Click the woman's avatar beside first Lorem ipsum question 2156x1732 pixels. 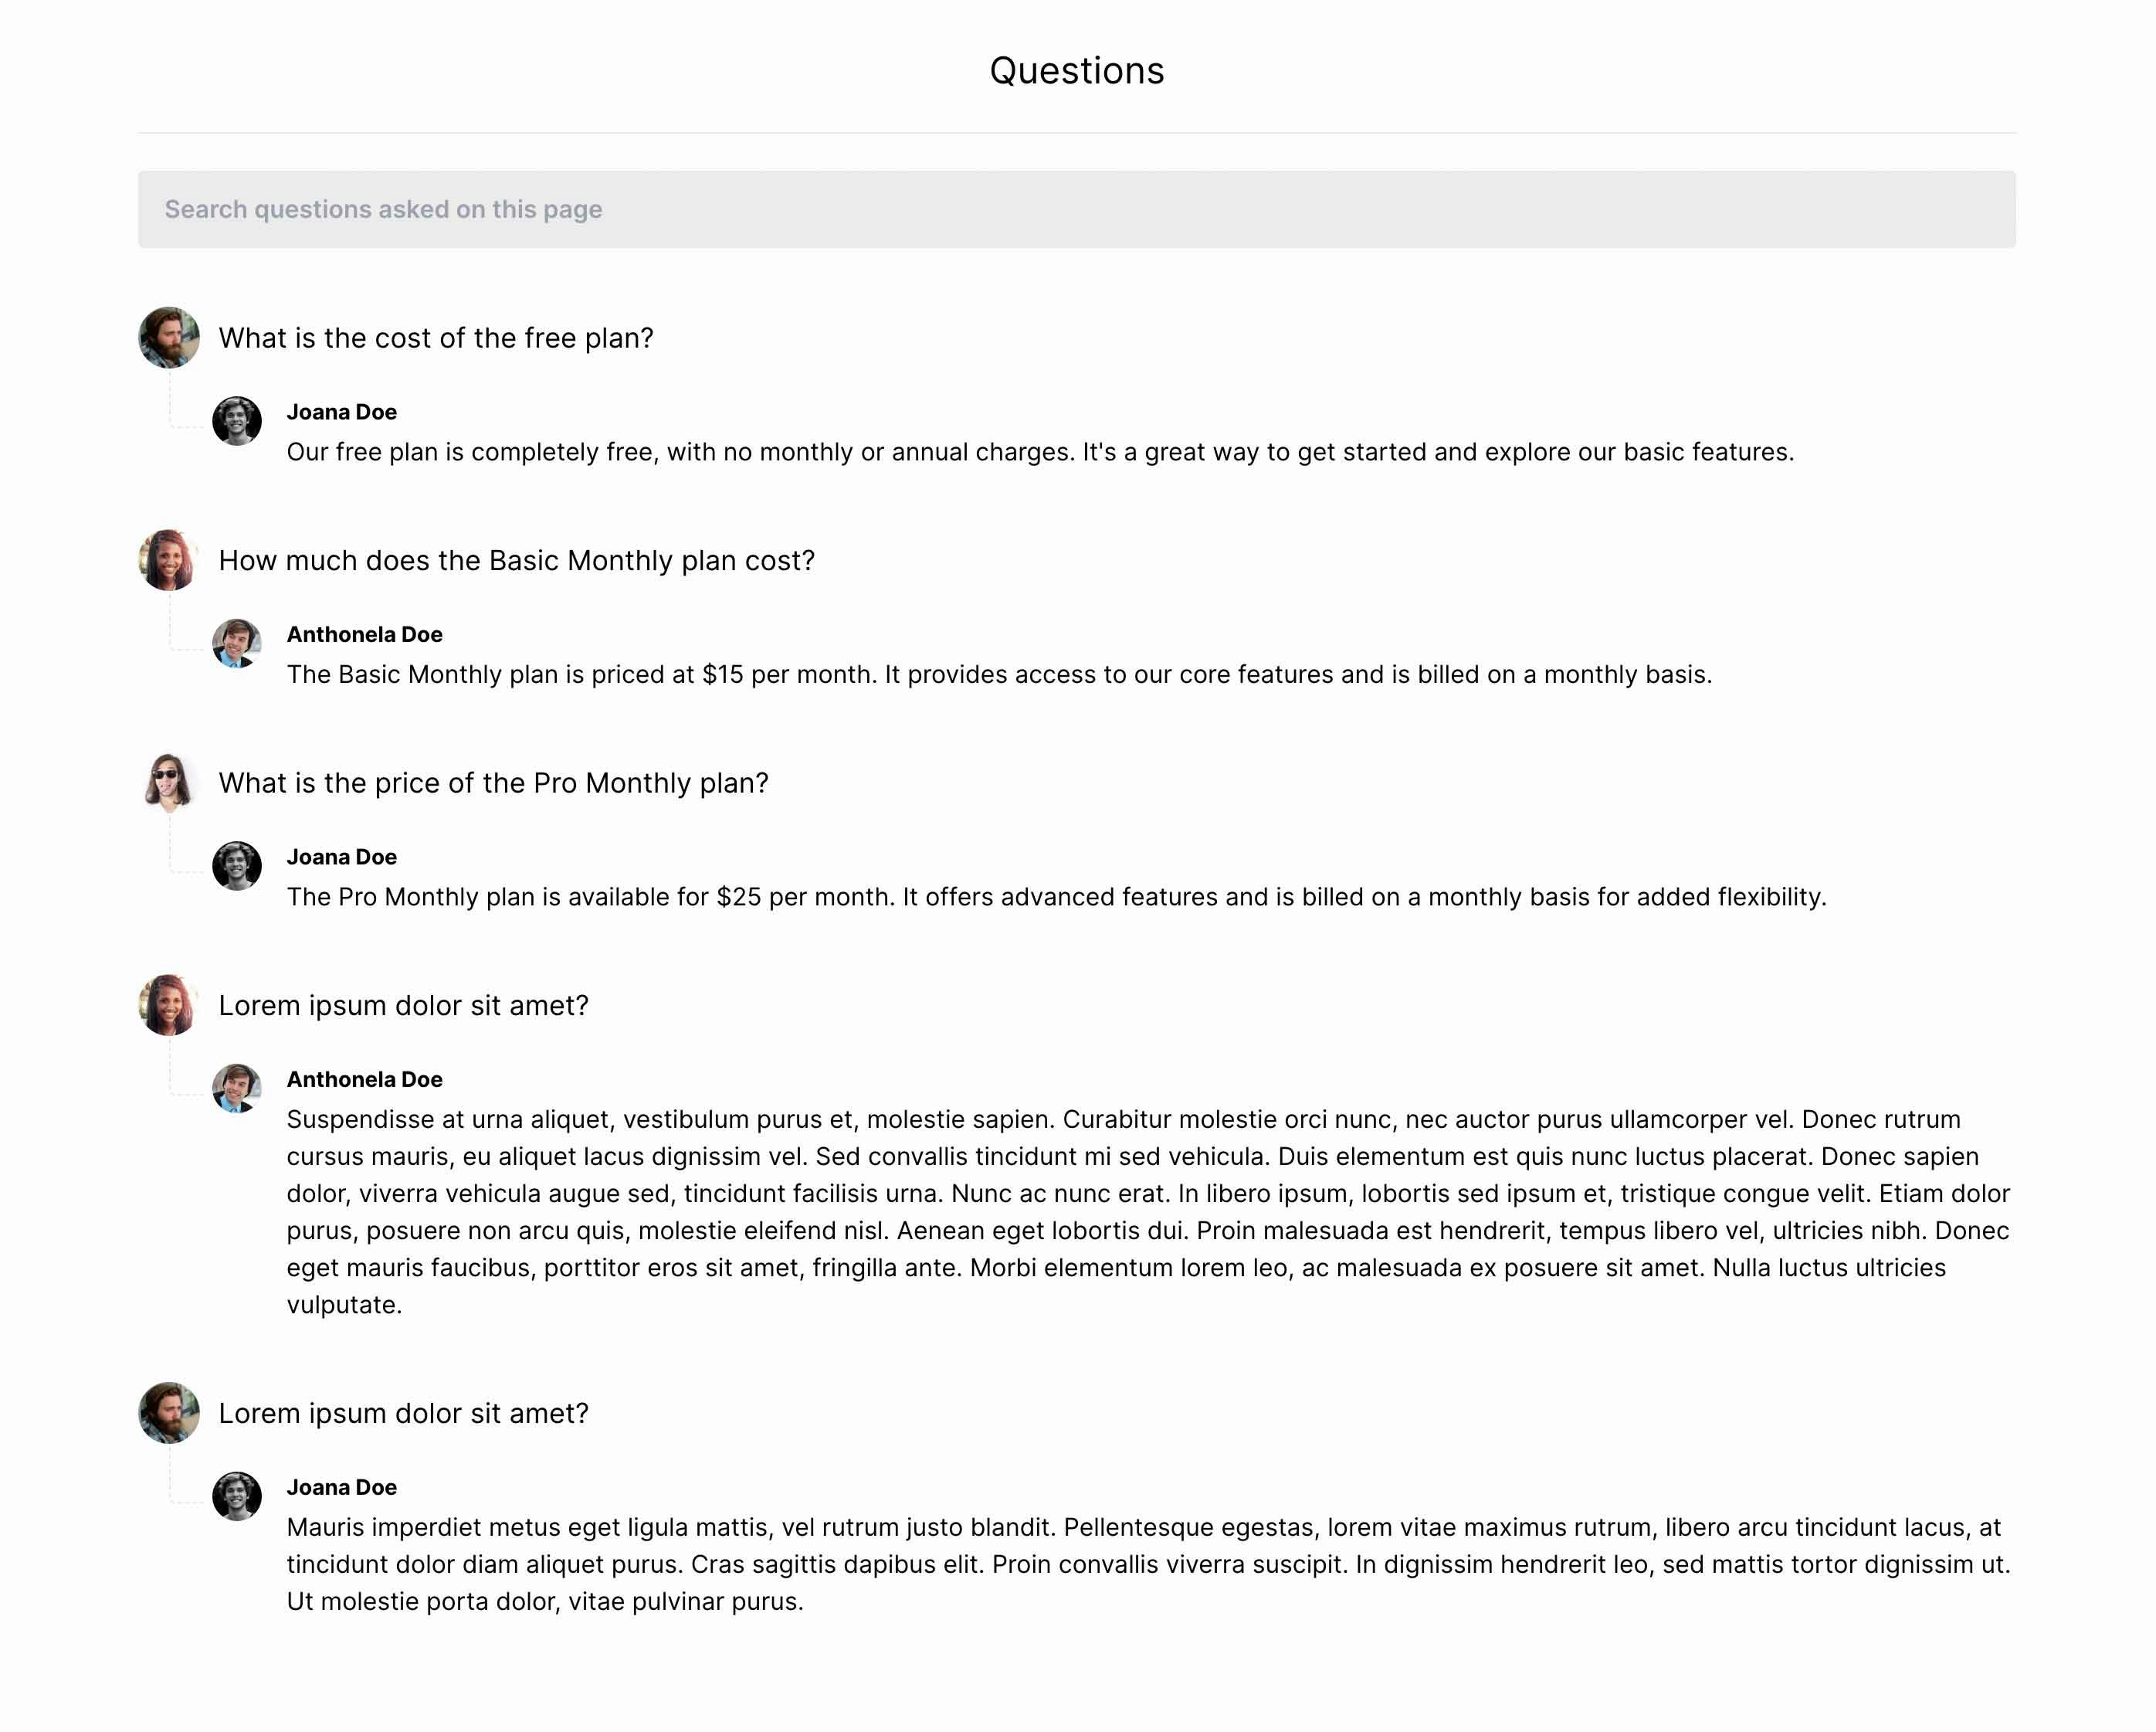coord(169,1004)
